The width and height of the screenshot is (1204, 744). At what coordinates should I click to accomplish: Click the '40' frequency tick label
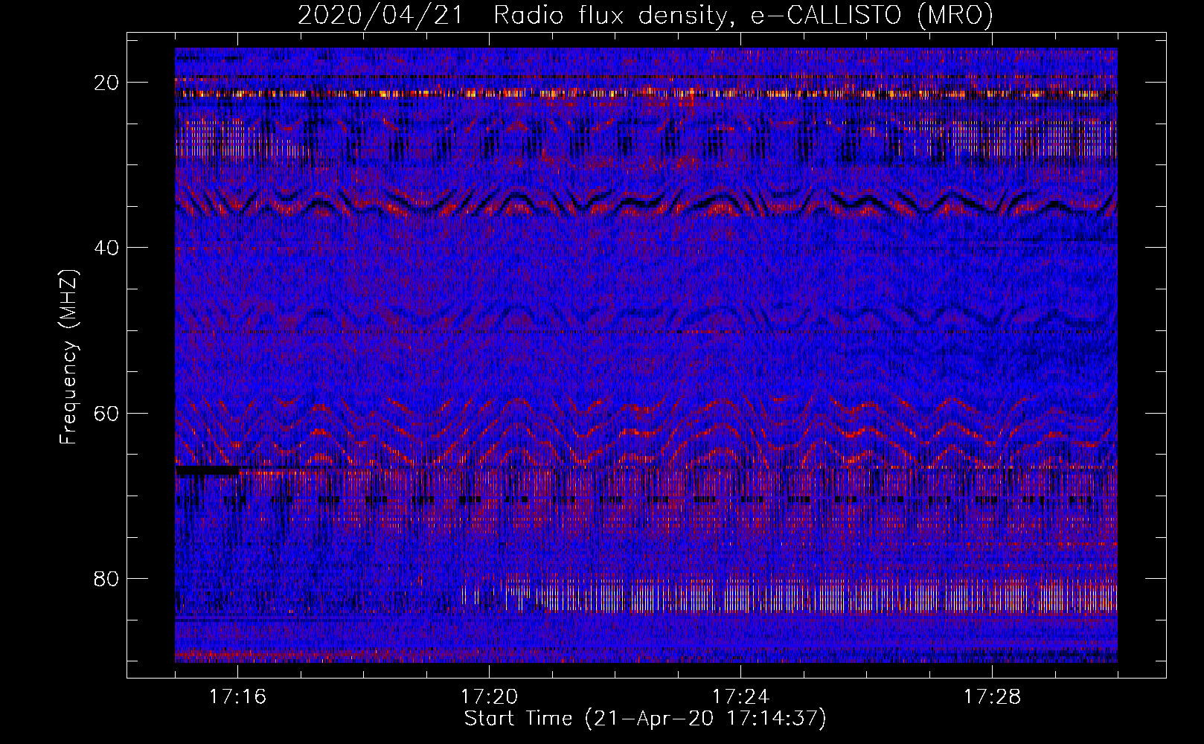click(106, 248)
